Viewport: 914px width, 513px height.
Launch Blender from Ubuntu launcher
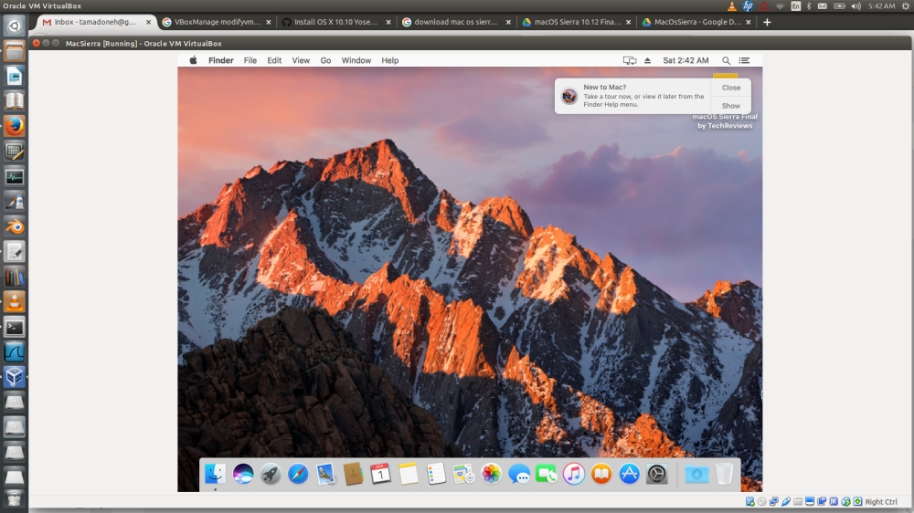14,226
